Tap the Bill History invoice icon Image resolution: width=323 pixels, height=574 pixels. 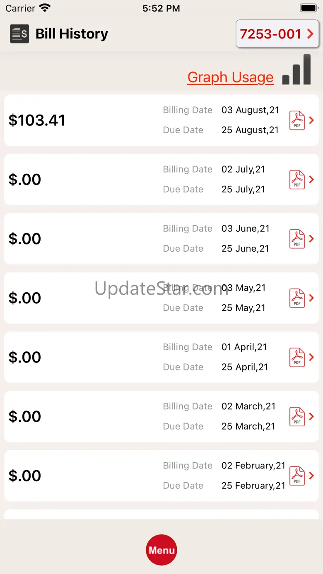click(19, 34)
